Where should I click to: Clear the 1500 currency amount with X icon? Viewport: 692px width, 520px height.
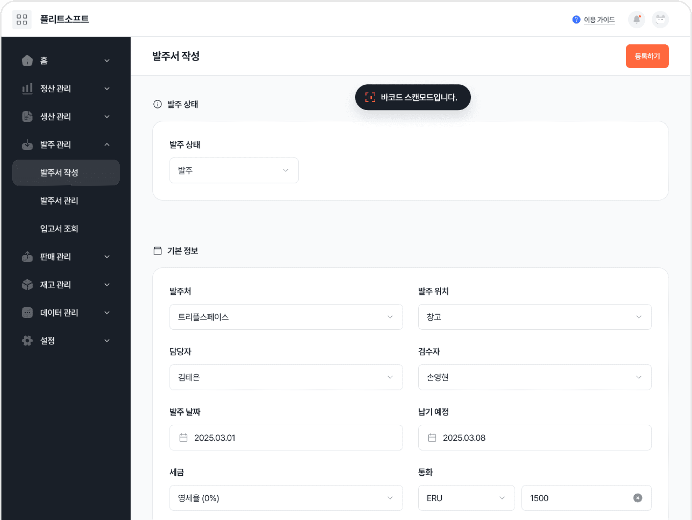pos(637,498)
